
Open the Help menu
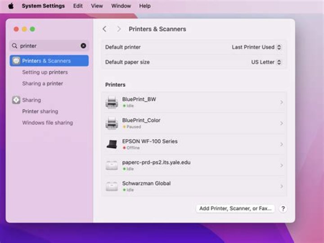click(145, 6)
